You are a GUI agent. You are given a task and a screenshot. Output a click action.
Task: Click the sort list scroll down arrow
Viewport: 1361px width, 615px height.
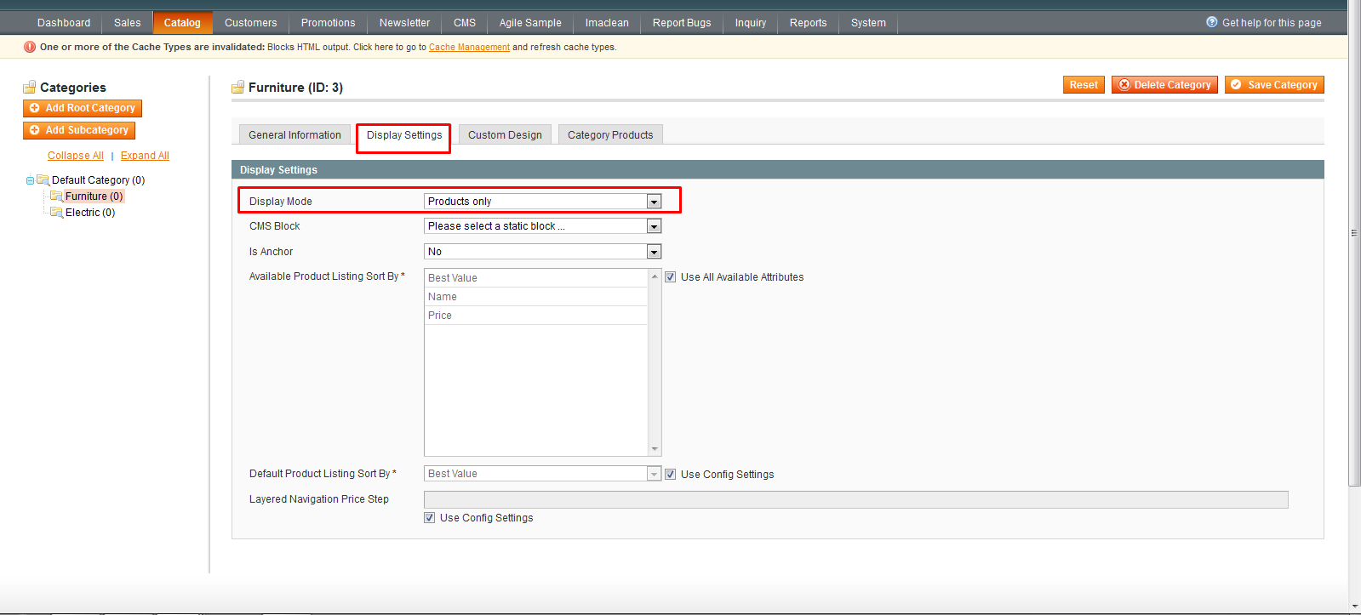click(655, 448)
